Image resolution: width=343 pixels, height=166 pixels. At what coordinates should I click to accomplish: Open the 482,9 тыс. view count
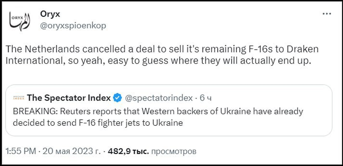(128, 151)
